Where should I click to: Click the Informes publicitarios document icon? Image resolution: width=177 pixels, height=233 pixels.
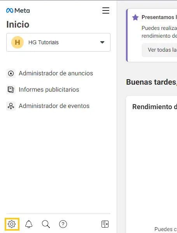coord(11,90)
